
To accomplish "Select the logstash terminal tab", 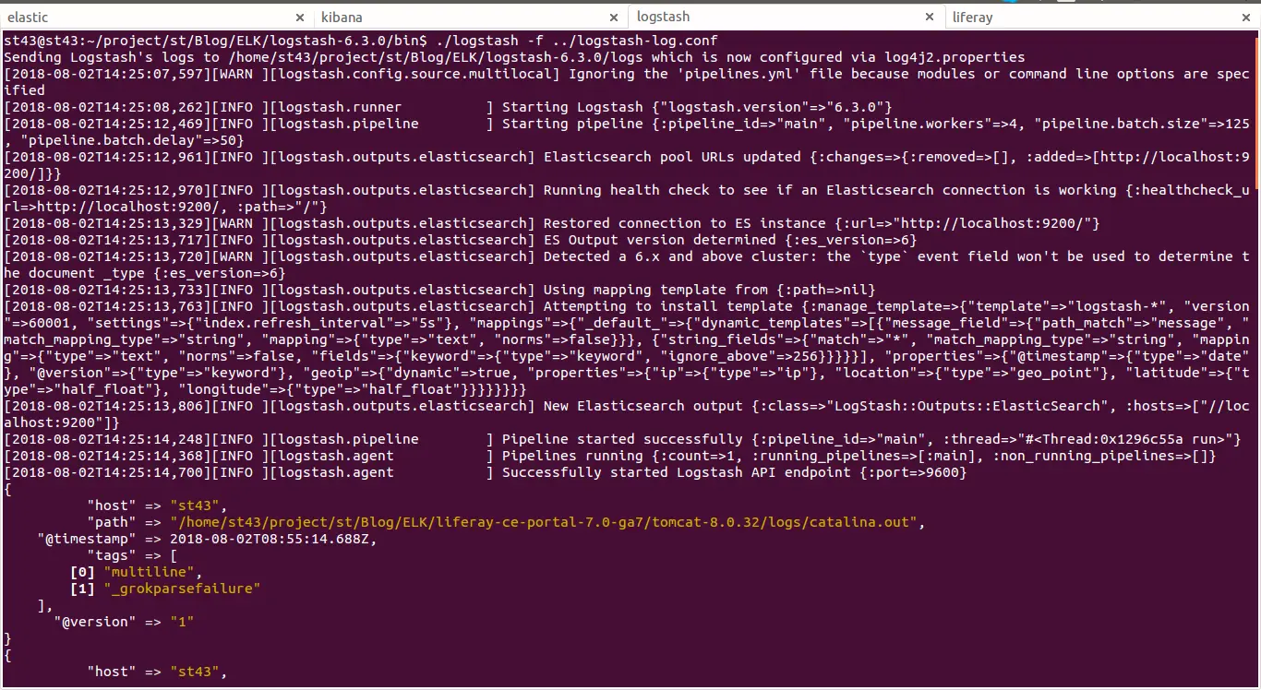I will (x=787, y=17).
